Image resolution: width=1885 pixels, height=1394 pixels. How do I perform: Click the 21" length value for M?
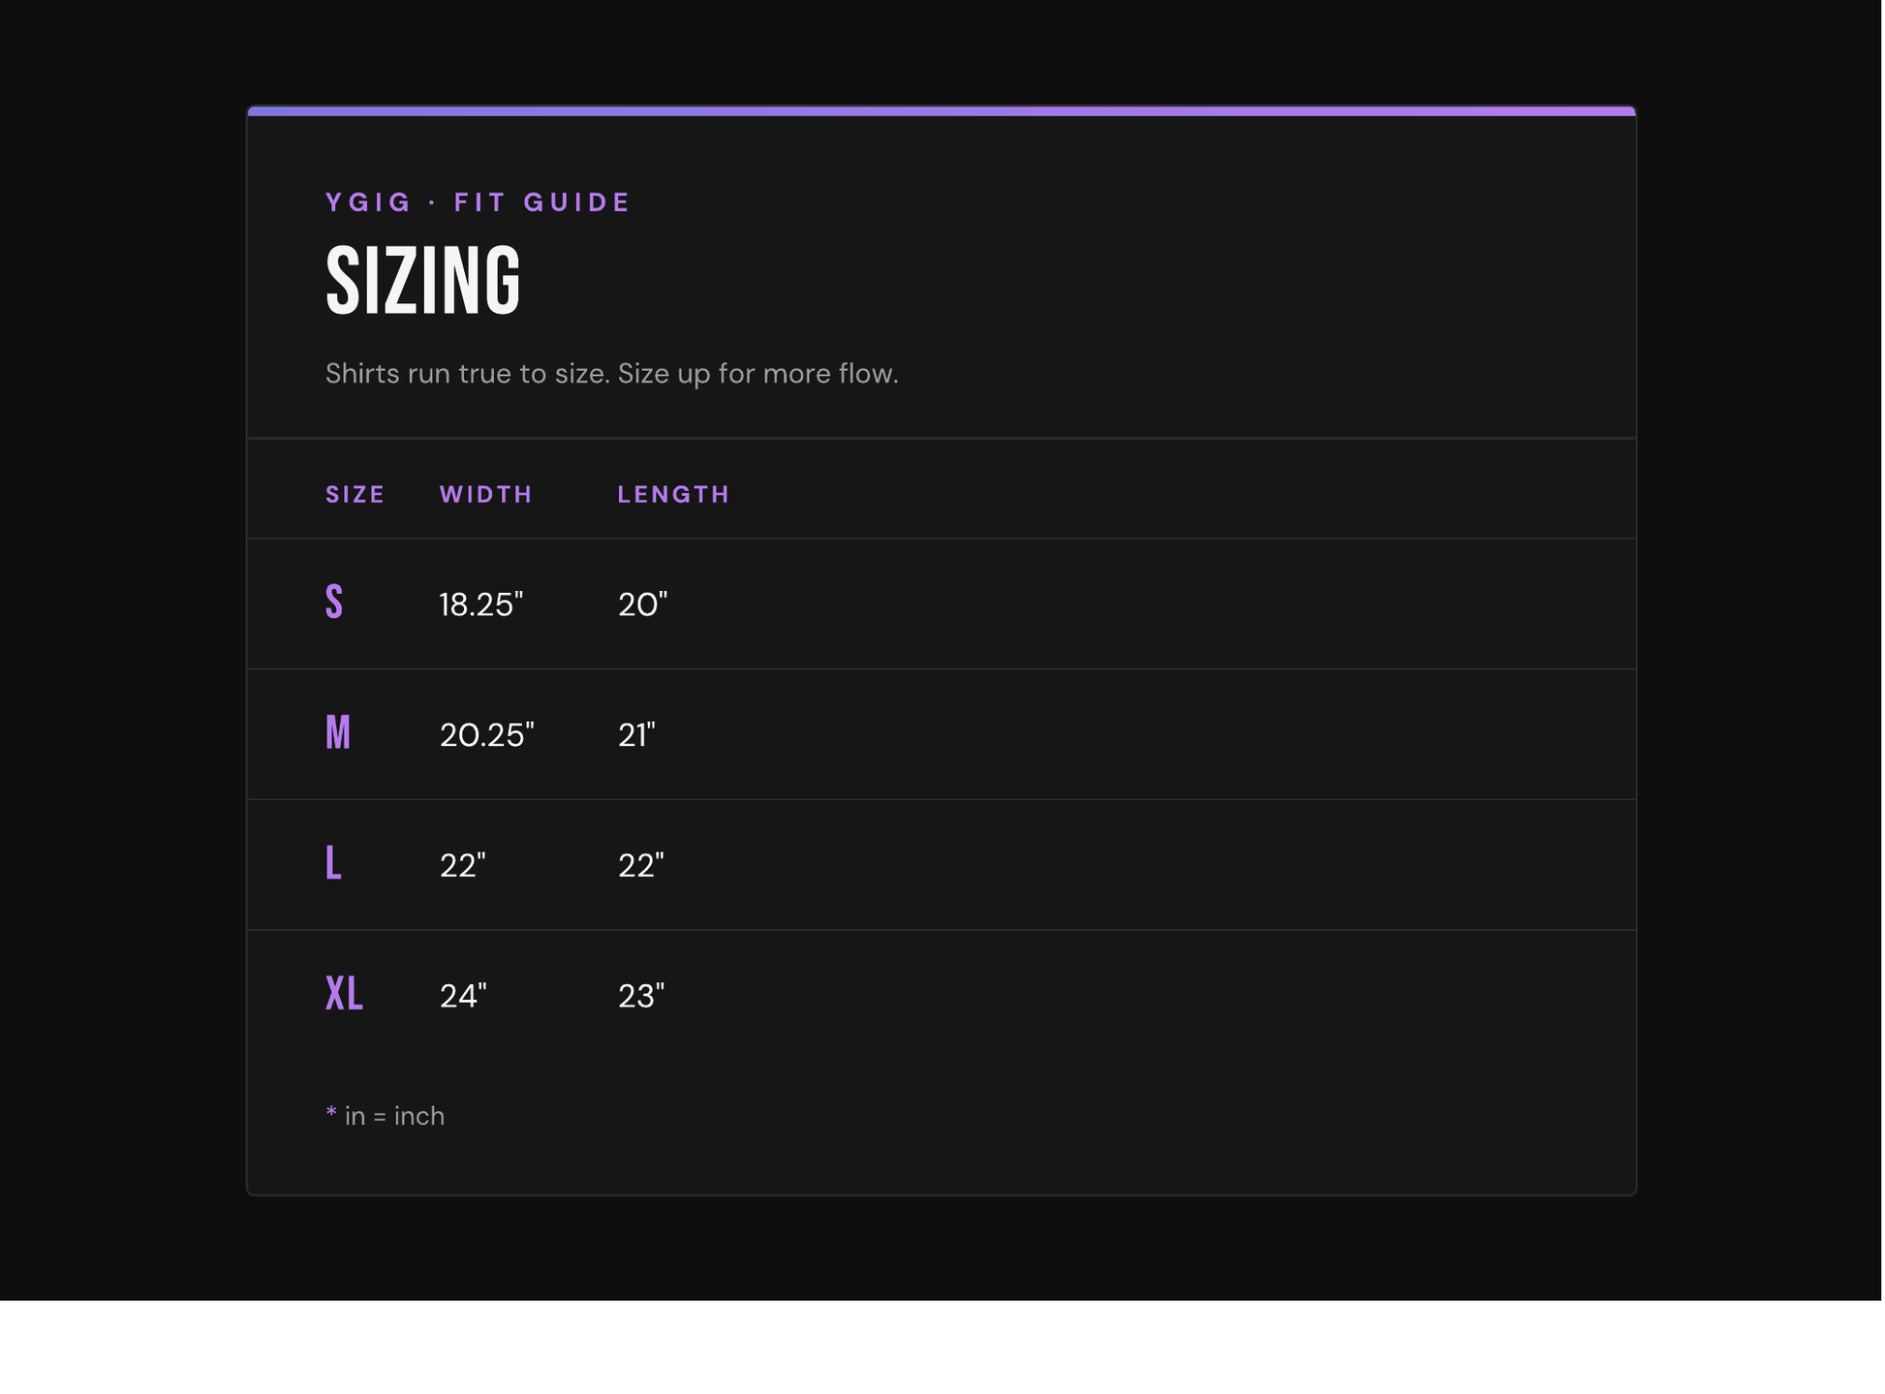[637, 736]
